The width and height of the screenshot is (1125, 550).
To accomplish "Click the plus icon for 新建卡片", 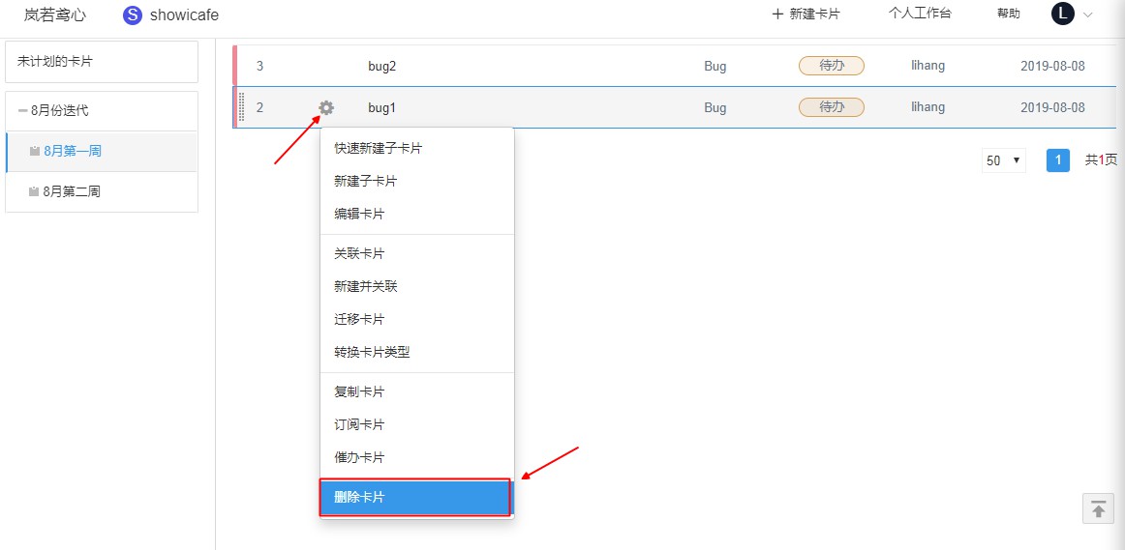I will coord(776,14).
